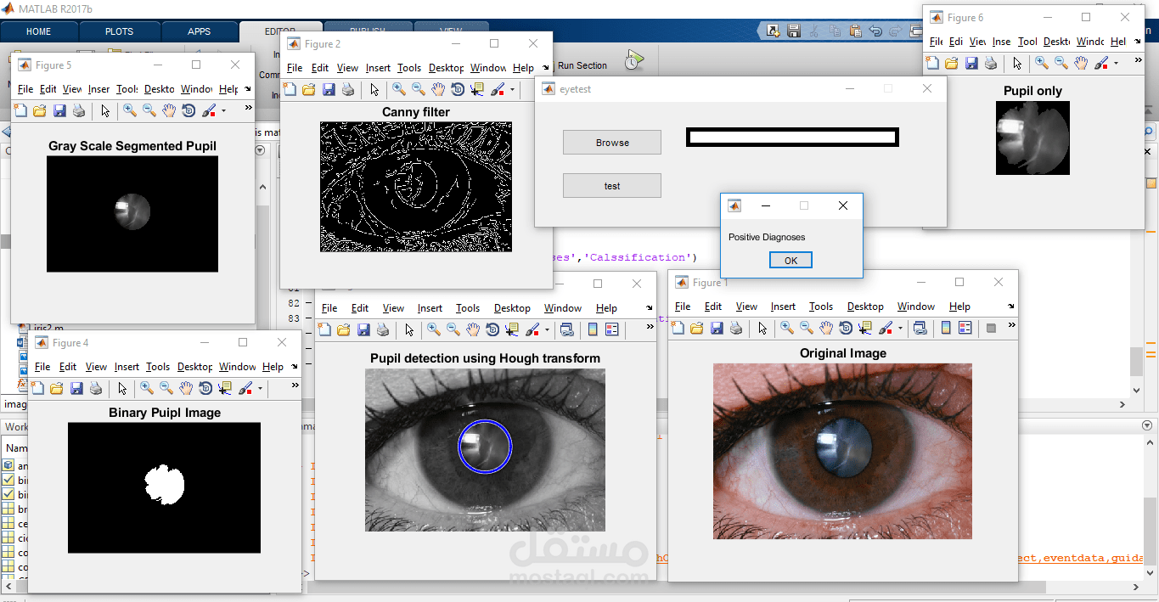Image resolution: width=1159 pixels, height=602 pixels.
Task: Open Insert menu in Figure 1
Action: click(x=783, y=307)
